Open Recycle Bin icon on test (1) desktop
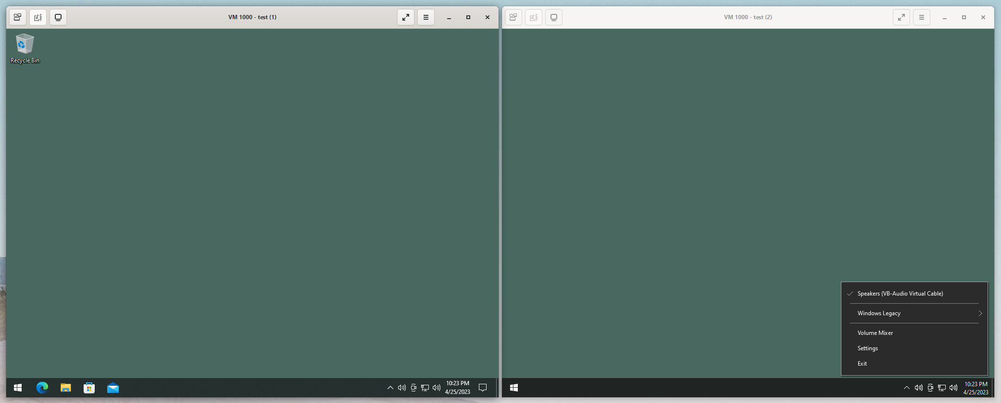The image size is (1001, 403). pyautogui.click(x=25, y=48)
